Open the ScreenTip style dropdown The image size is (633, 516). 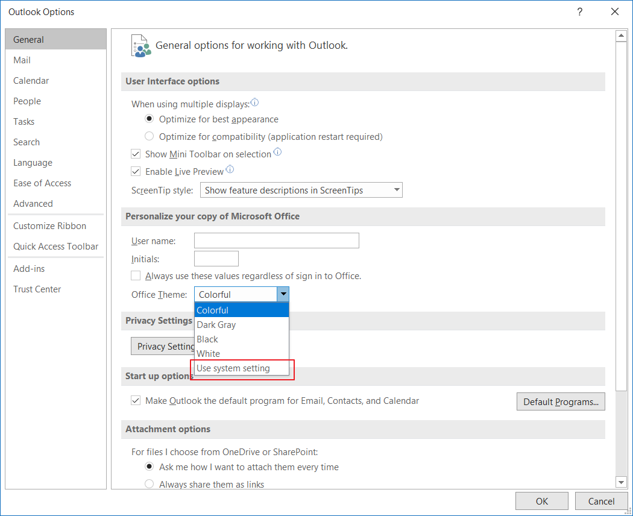coord(301,190)
